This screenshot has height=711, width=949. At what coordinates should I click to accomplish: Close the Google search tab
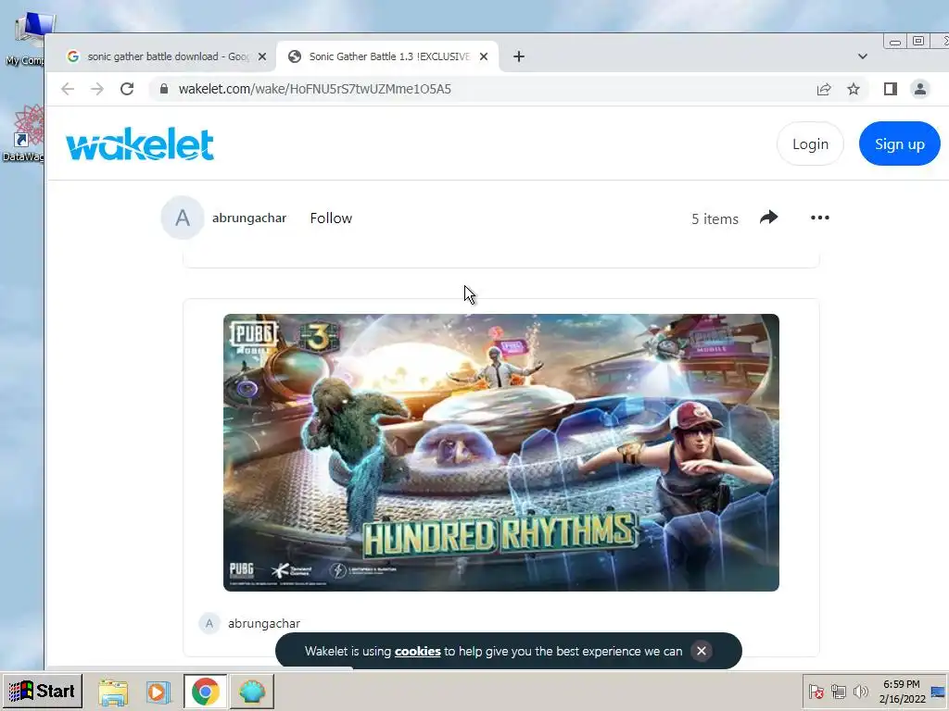pos(262,56)
